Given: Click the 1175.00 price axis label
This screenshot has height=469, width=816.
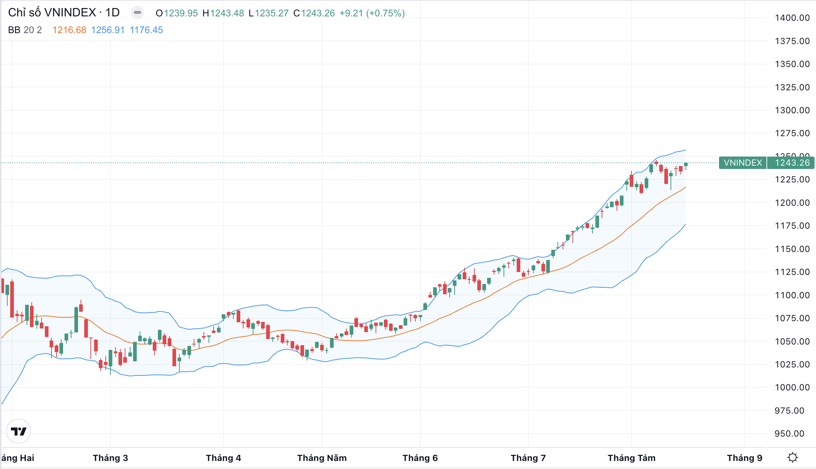Looking at the screenshot, I should click(x=792, y=225).
